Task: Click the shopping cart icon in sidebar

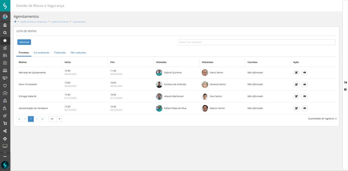Action: click(5, 123)
